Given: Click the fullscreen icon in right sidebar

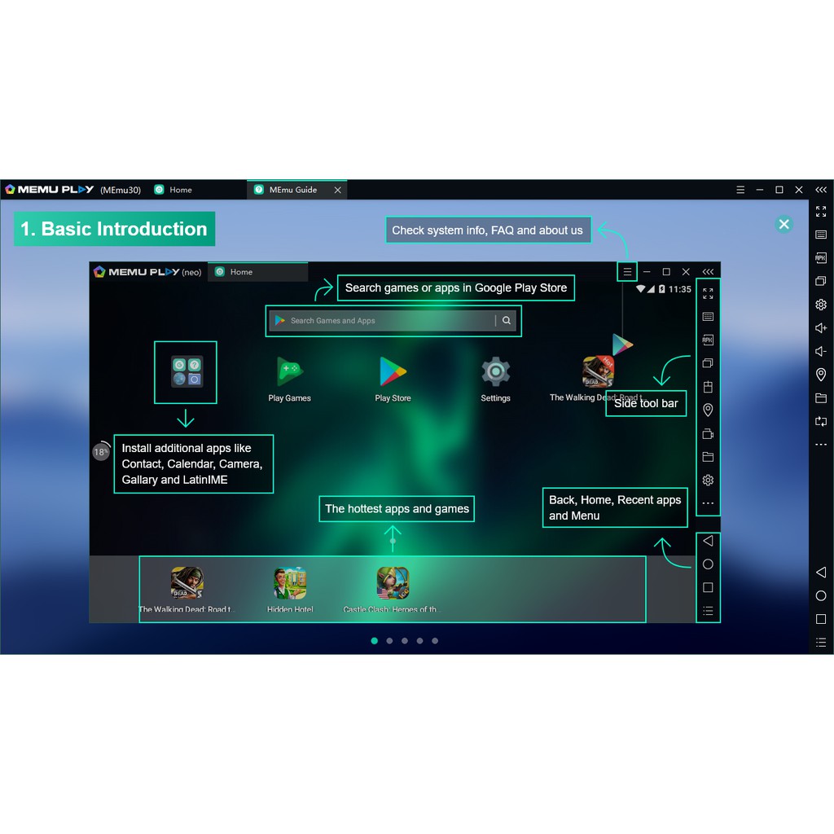Looking at the screenshot, I should point(821,211).
